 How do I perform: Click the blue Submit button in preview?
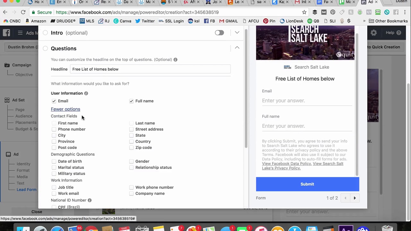(307, 184)
